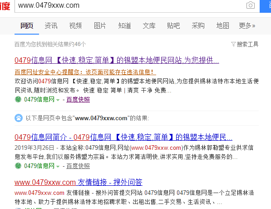
Task: Expand dropdown arrow under the 简介 result
Action: [58, 166]
